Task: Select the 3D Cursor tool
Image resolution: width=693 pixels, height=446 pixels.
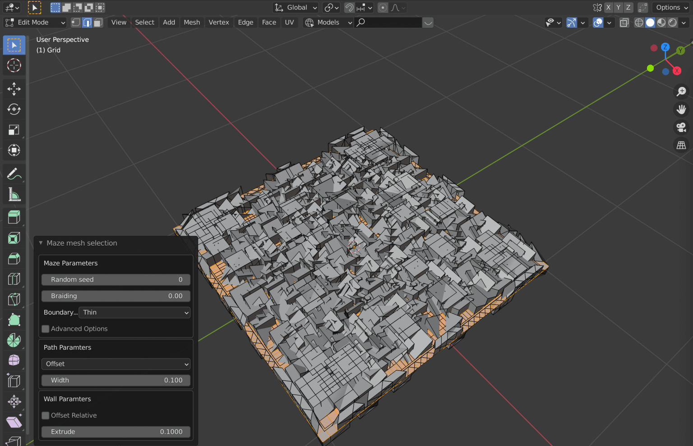Action: click(x=14, y=65)
